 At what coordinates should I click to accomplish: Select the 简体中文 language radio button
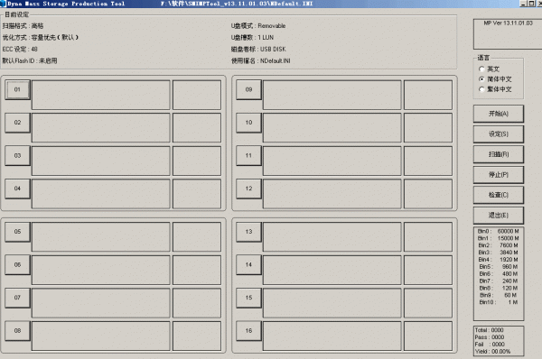point(481,79)
